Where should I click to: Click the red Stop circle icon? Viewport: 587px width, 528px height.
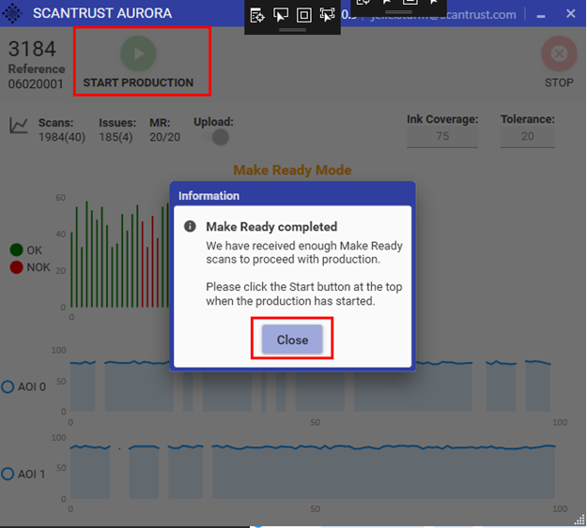[559, 53]
